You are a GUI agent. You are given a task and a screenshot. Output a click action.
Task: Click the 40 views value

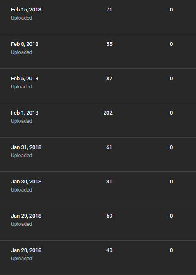(x=109, y=250)
